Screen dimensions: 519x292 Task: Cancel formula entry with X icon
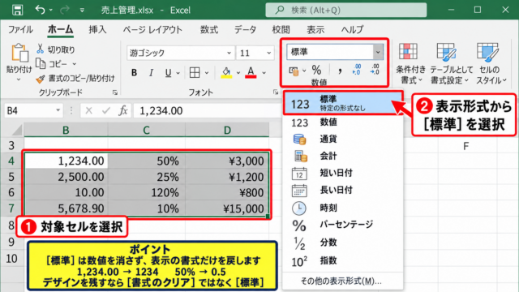pyautogui.click(x=88, y=110)
